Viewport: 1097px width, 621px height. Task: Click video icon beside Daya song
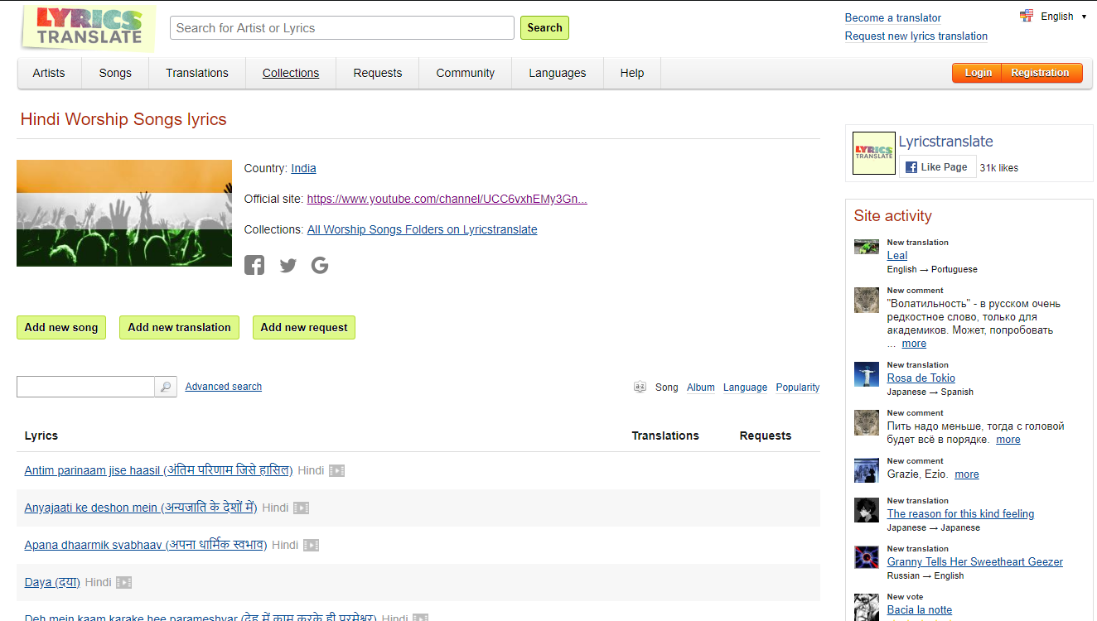click(123, 583)
